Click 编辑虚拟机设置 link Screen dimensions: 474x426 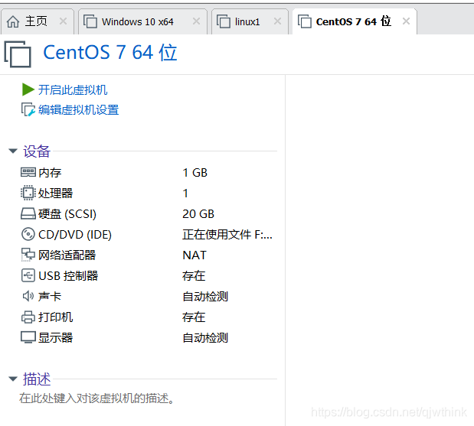pos(78,110)
